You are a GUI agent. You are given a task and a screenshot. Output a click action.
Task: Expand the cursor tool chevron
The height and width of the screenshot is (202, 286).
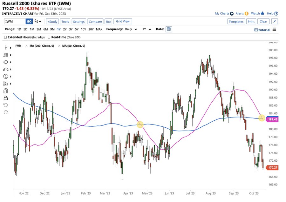[10, 48]
